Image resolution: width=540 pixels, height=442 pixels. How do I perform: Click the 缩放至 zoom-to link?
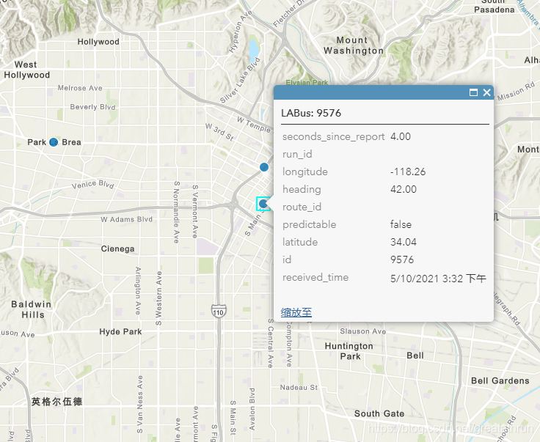296,312
